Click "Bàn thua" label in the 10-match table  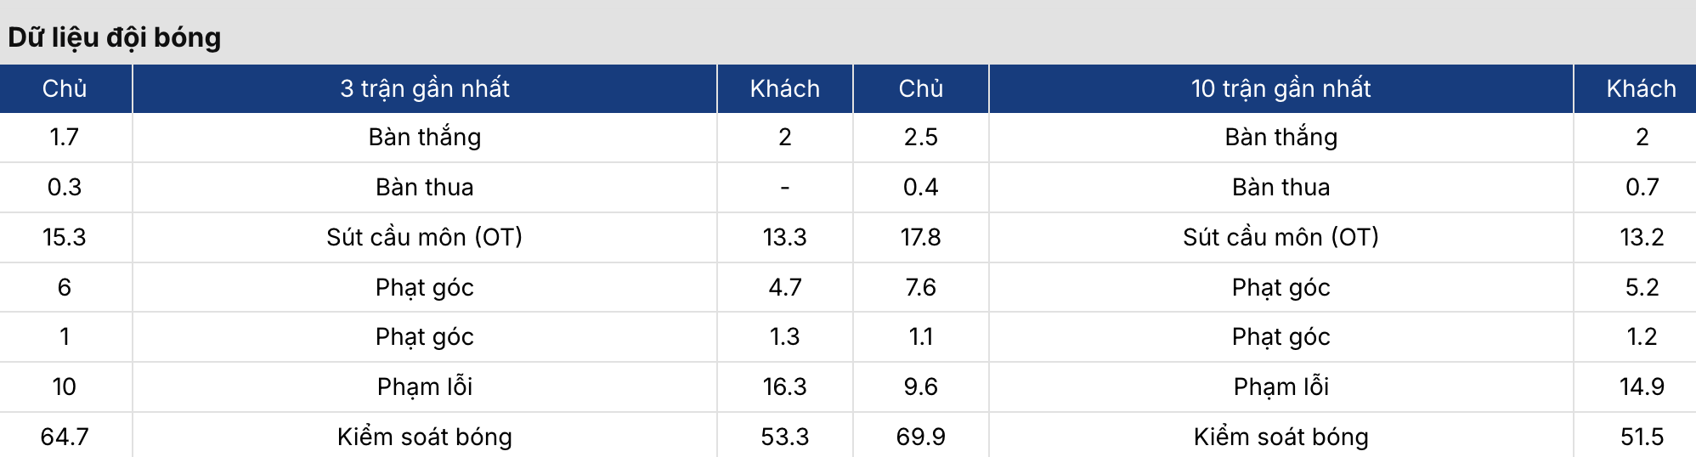[x=1280, y=187]
